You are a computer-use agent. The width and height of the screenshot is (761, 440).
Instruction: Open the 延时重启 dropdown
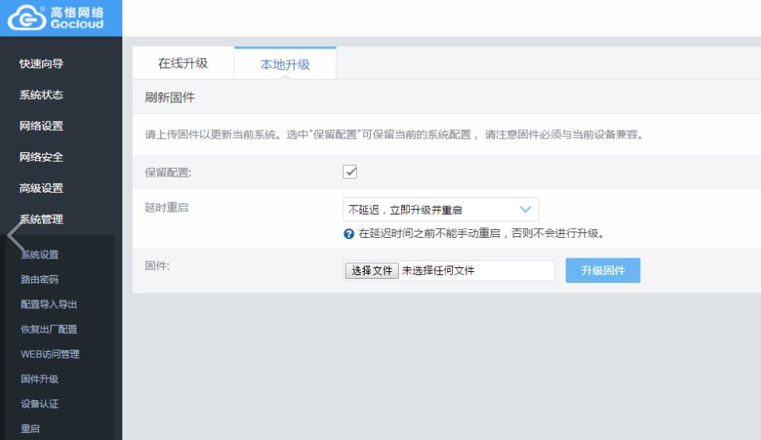coord(441,210)
